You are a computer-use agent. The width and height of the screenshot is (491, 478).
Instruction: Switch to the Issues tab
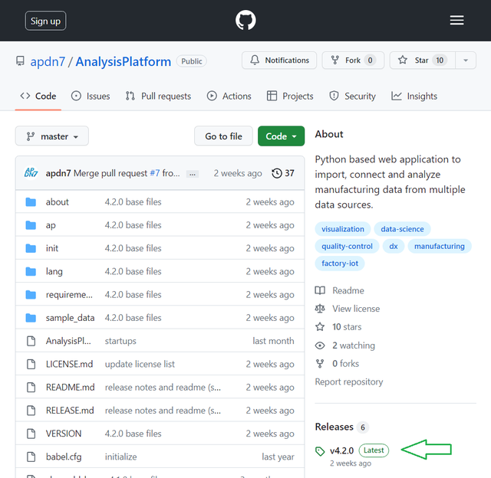tap(91, 96)
